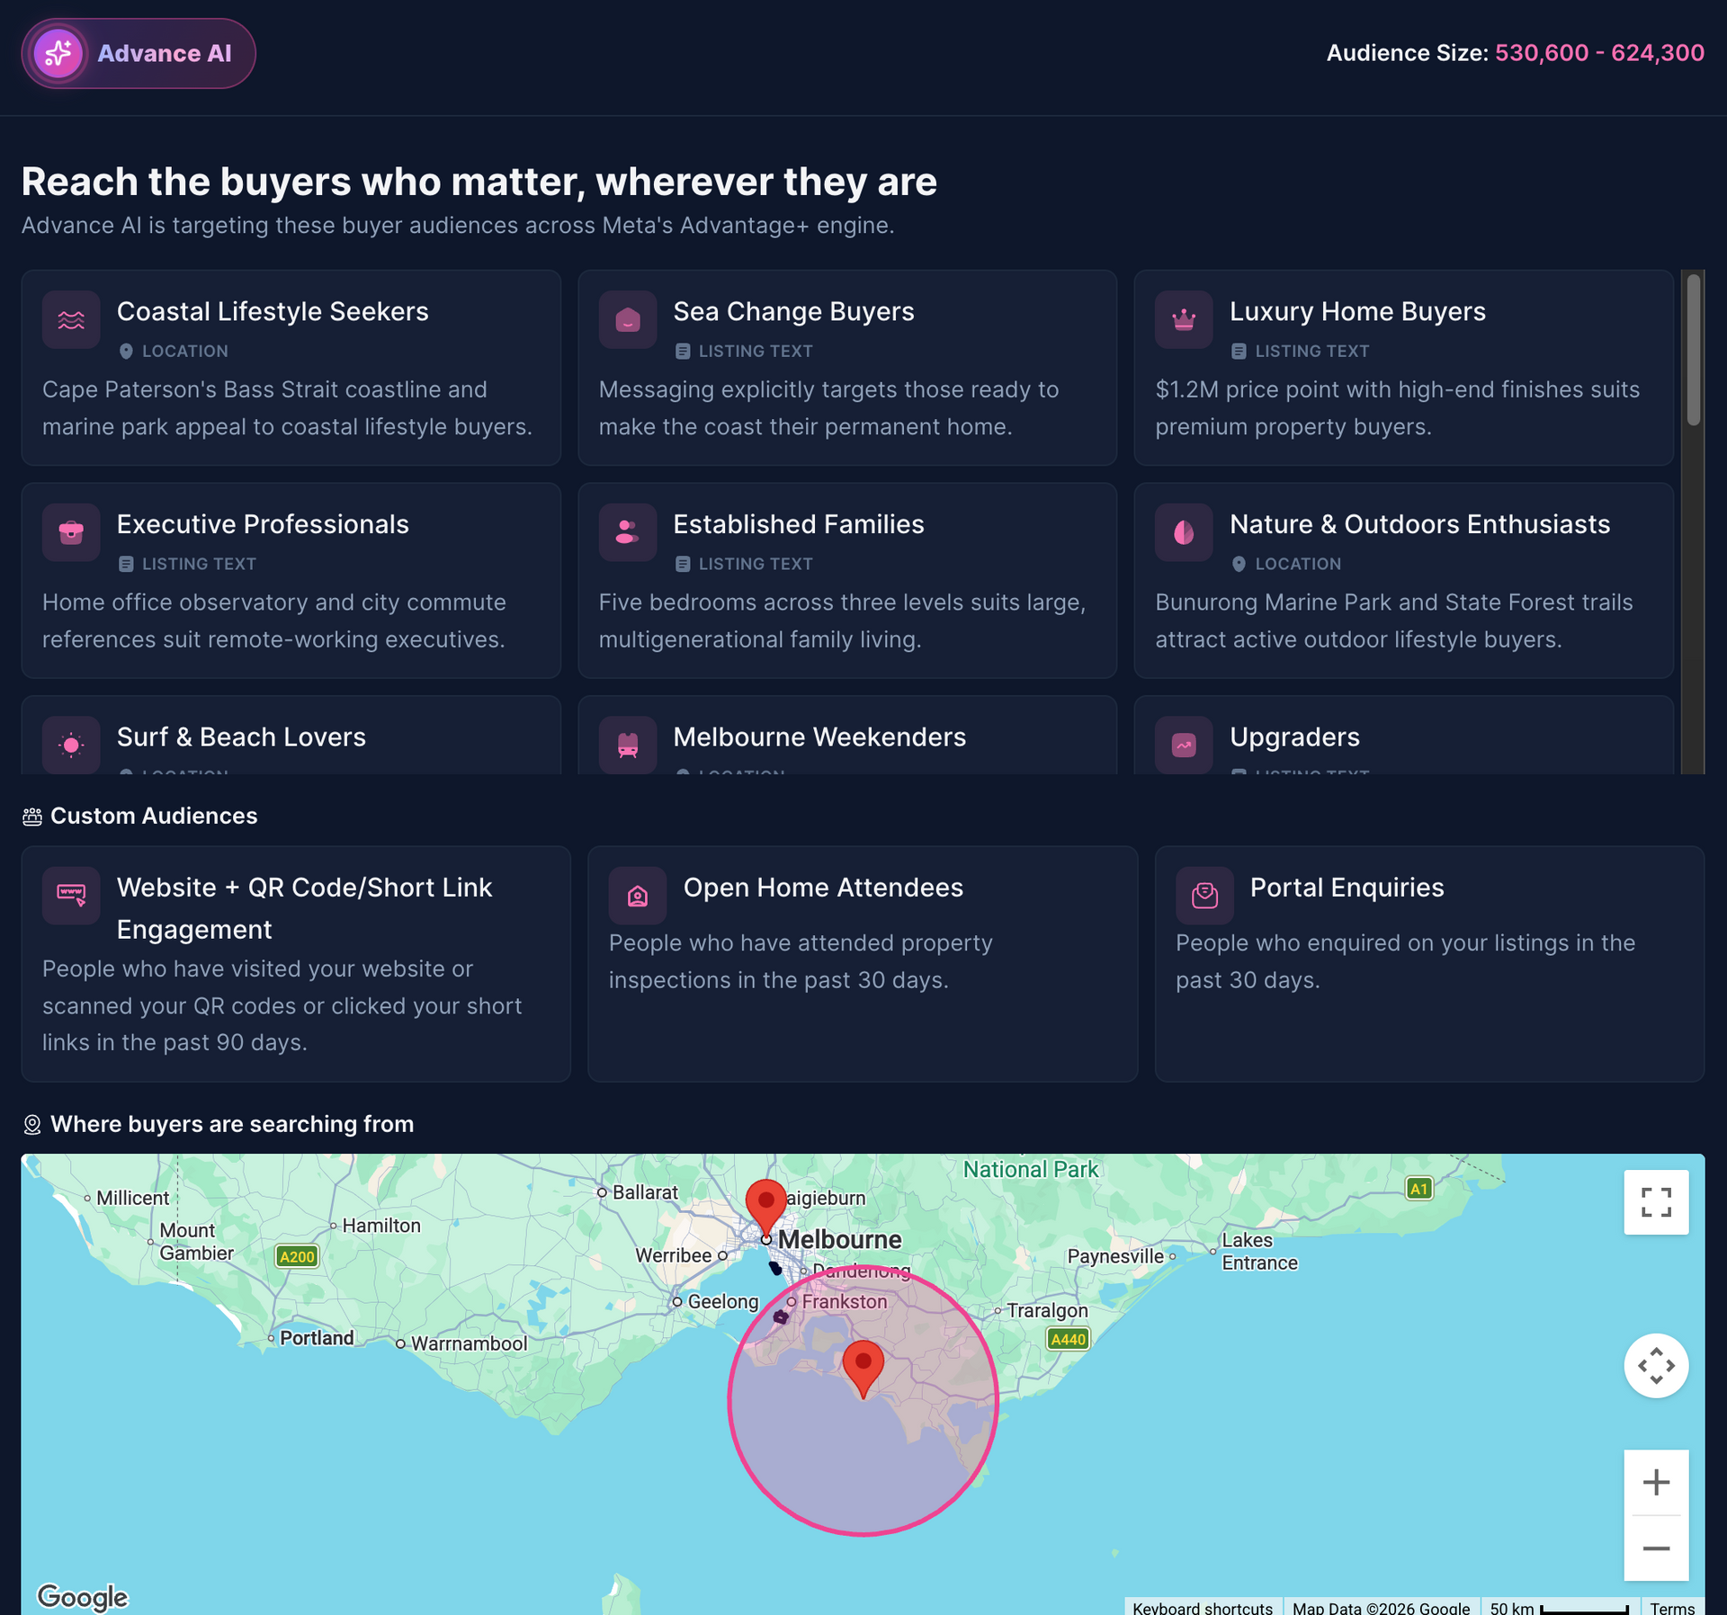The image size is (1727, 1615).
Task: Open the map camera pan control
Action: click(x=1656, y=1366)
